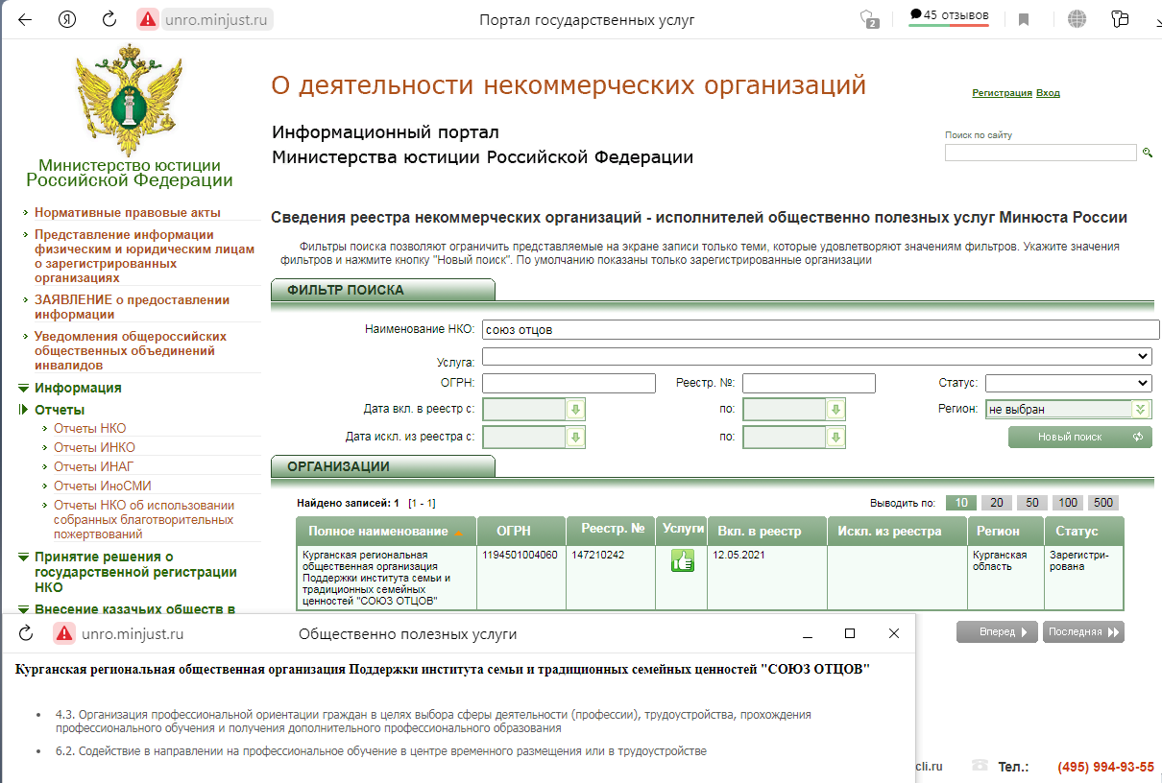Add a bookmark with the bookmark icon

tap(1024, 17)
